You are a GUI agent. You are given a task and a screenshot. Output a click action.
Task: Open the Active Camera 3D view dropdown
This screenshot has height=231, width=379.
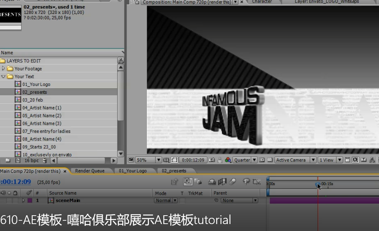295,160
